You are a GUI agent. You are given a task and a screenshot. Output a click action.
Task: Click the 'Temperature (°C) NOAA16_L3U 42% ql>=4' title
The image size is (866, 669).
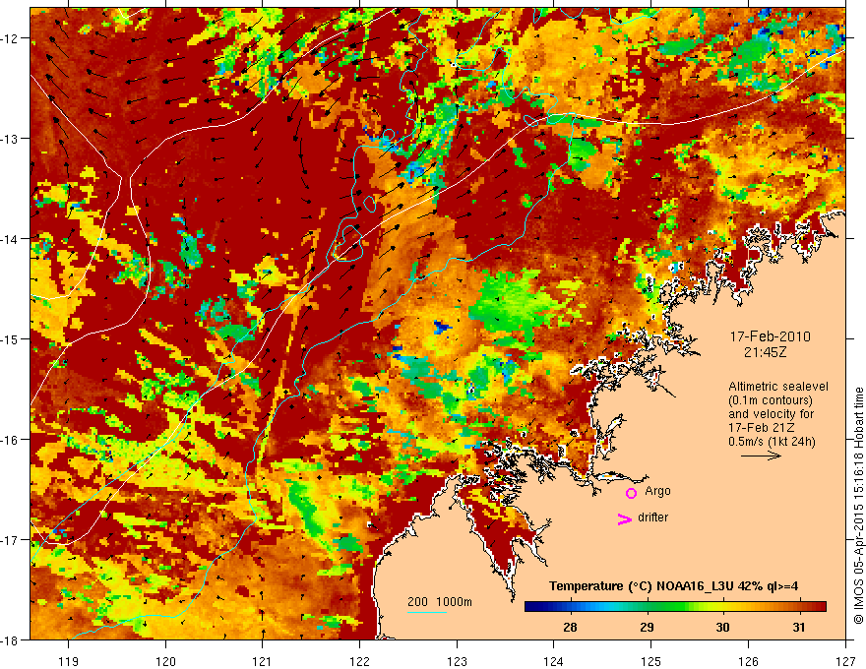(x=673, y=586)
